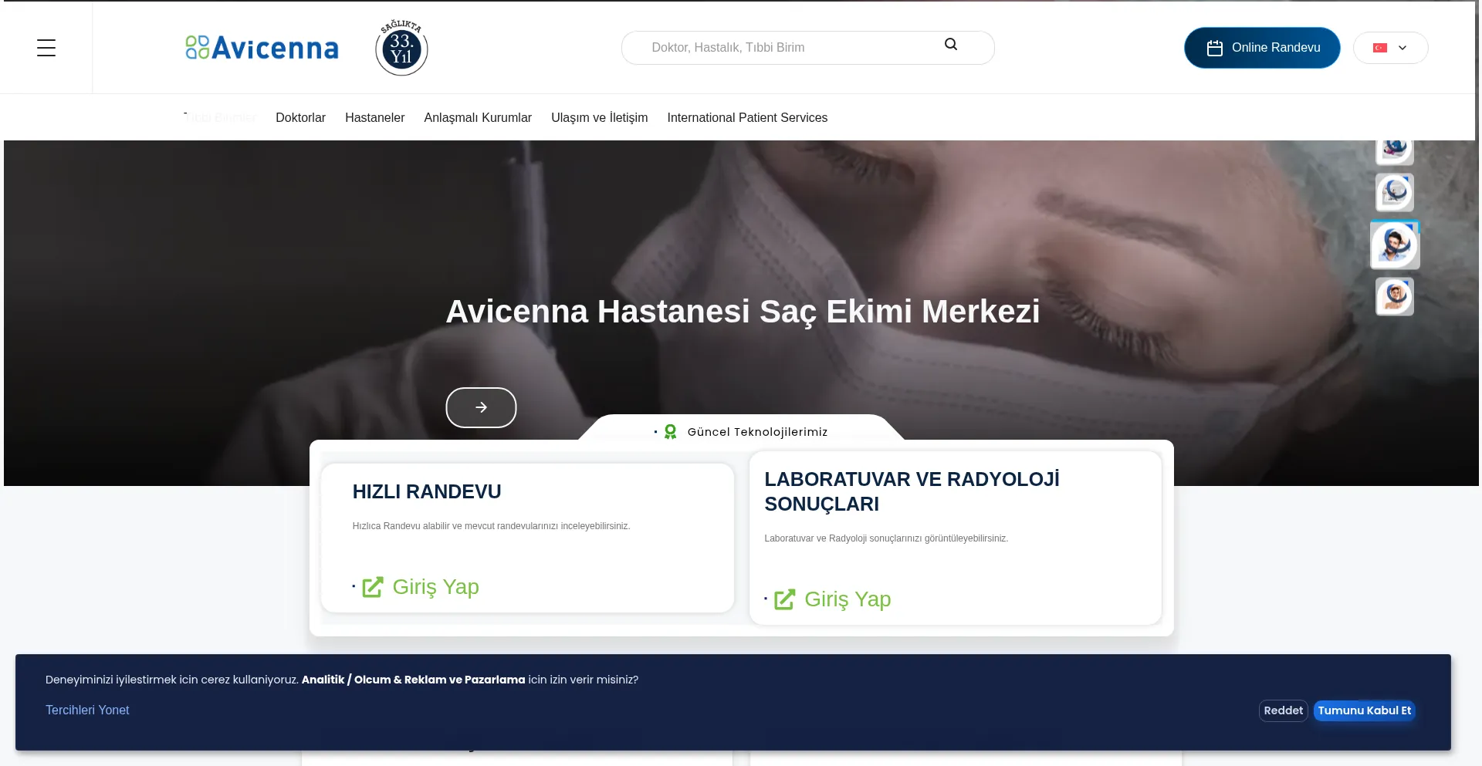Image resolution: width=1482 pixels, height=766 pixels.
Task: Click the Sağlıkta 33. Yıl badge
Action: [x=401, y=48]
